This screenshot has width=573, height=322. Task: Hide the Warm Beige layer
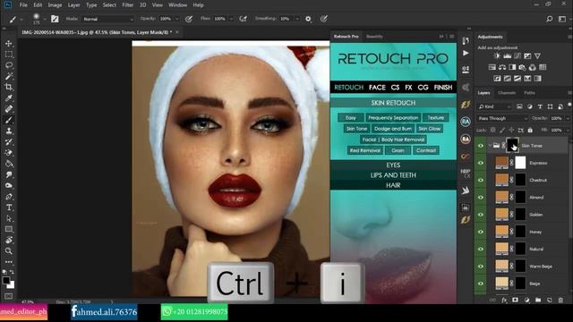[x=481, y=267]
